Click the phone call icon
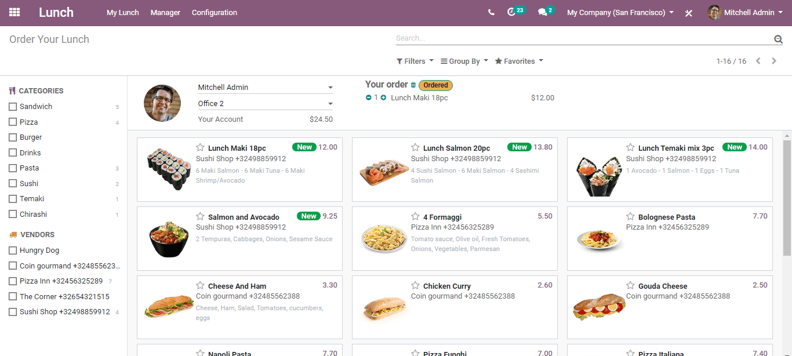This screenshot has height=356, width=792. [491, 12]
